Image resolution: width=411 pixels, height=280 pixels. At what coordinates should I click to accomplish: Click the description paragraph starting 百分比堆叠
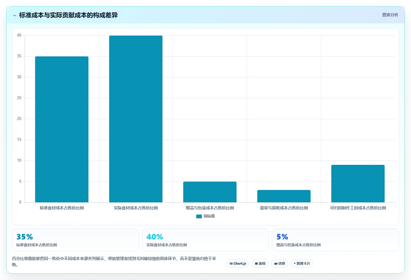(114, 262)
